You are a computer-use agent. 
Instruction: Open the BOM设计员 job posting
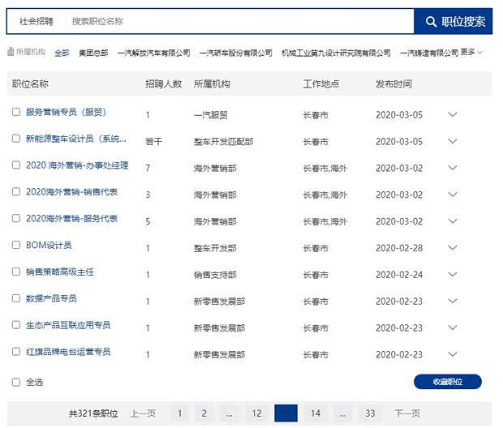(49, 246)
